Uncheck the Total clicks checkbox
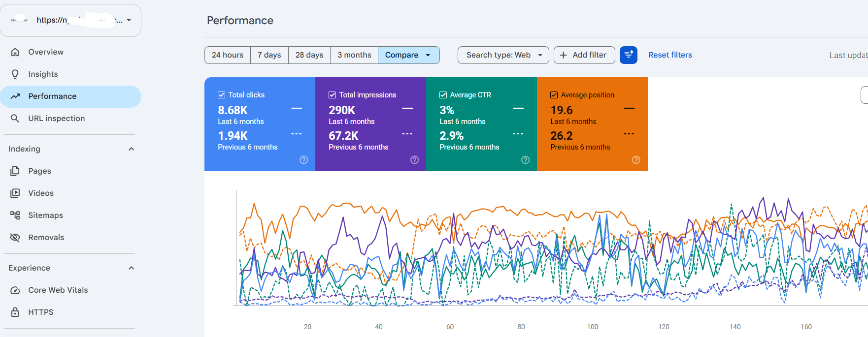This screenshot has width=868, height=337. coord(222,95)
